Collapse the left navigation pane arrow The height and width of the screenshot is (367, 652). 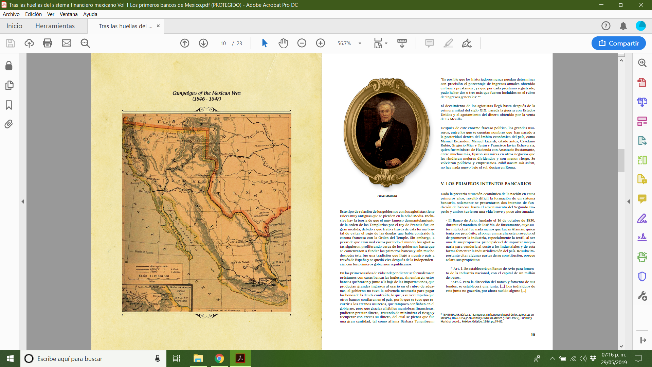pos(23,202)
